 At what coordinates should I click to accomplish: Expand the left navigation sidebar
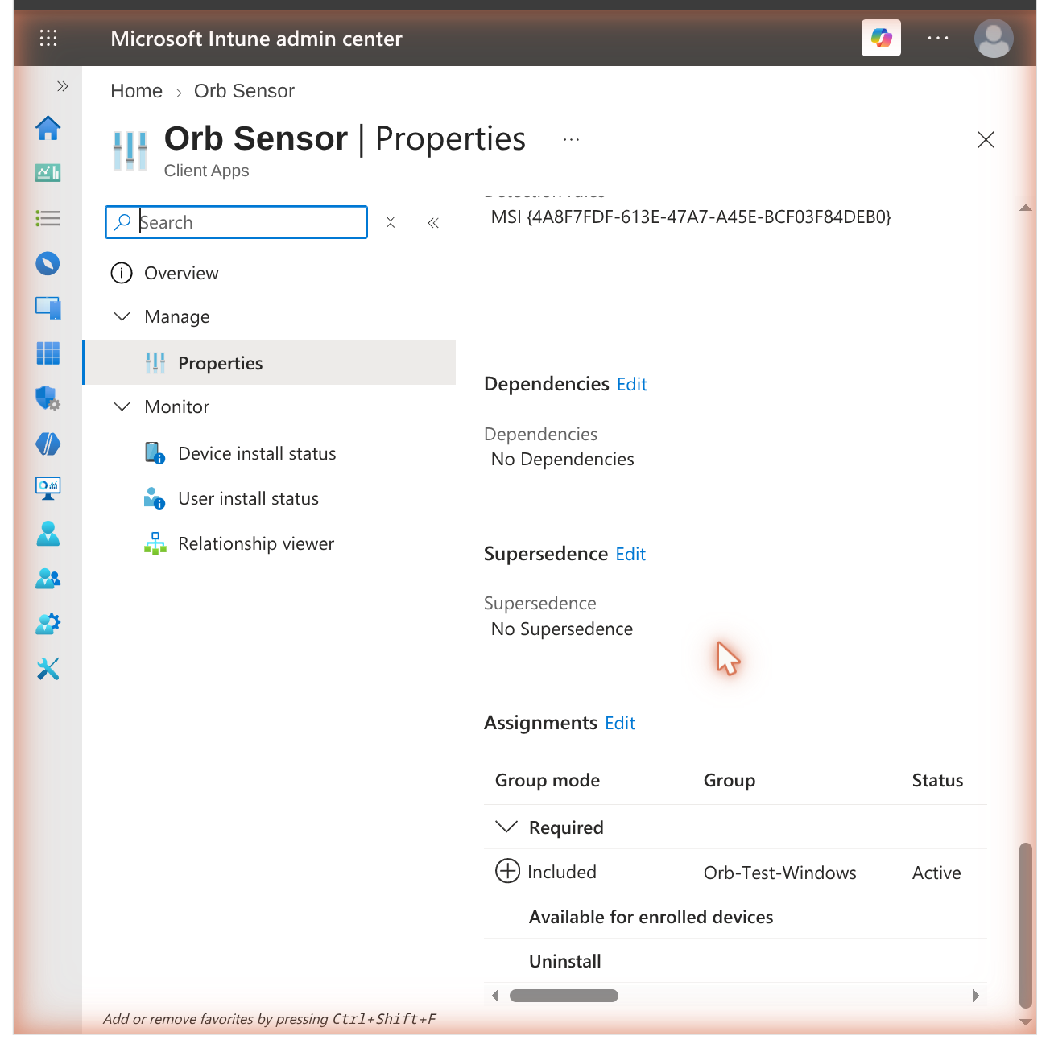(x=63, y=86)
